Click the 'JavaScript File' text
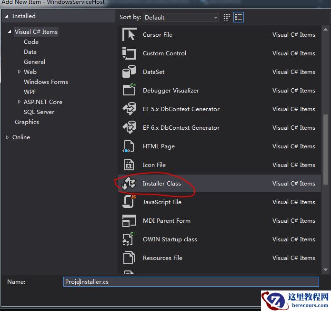The height and width of the screenshot is (311, 331). 162,202
